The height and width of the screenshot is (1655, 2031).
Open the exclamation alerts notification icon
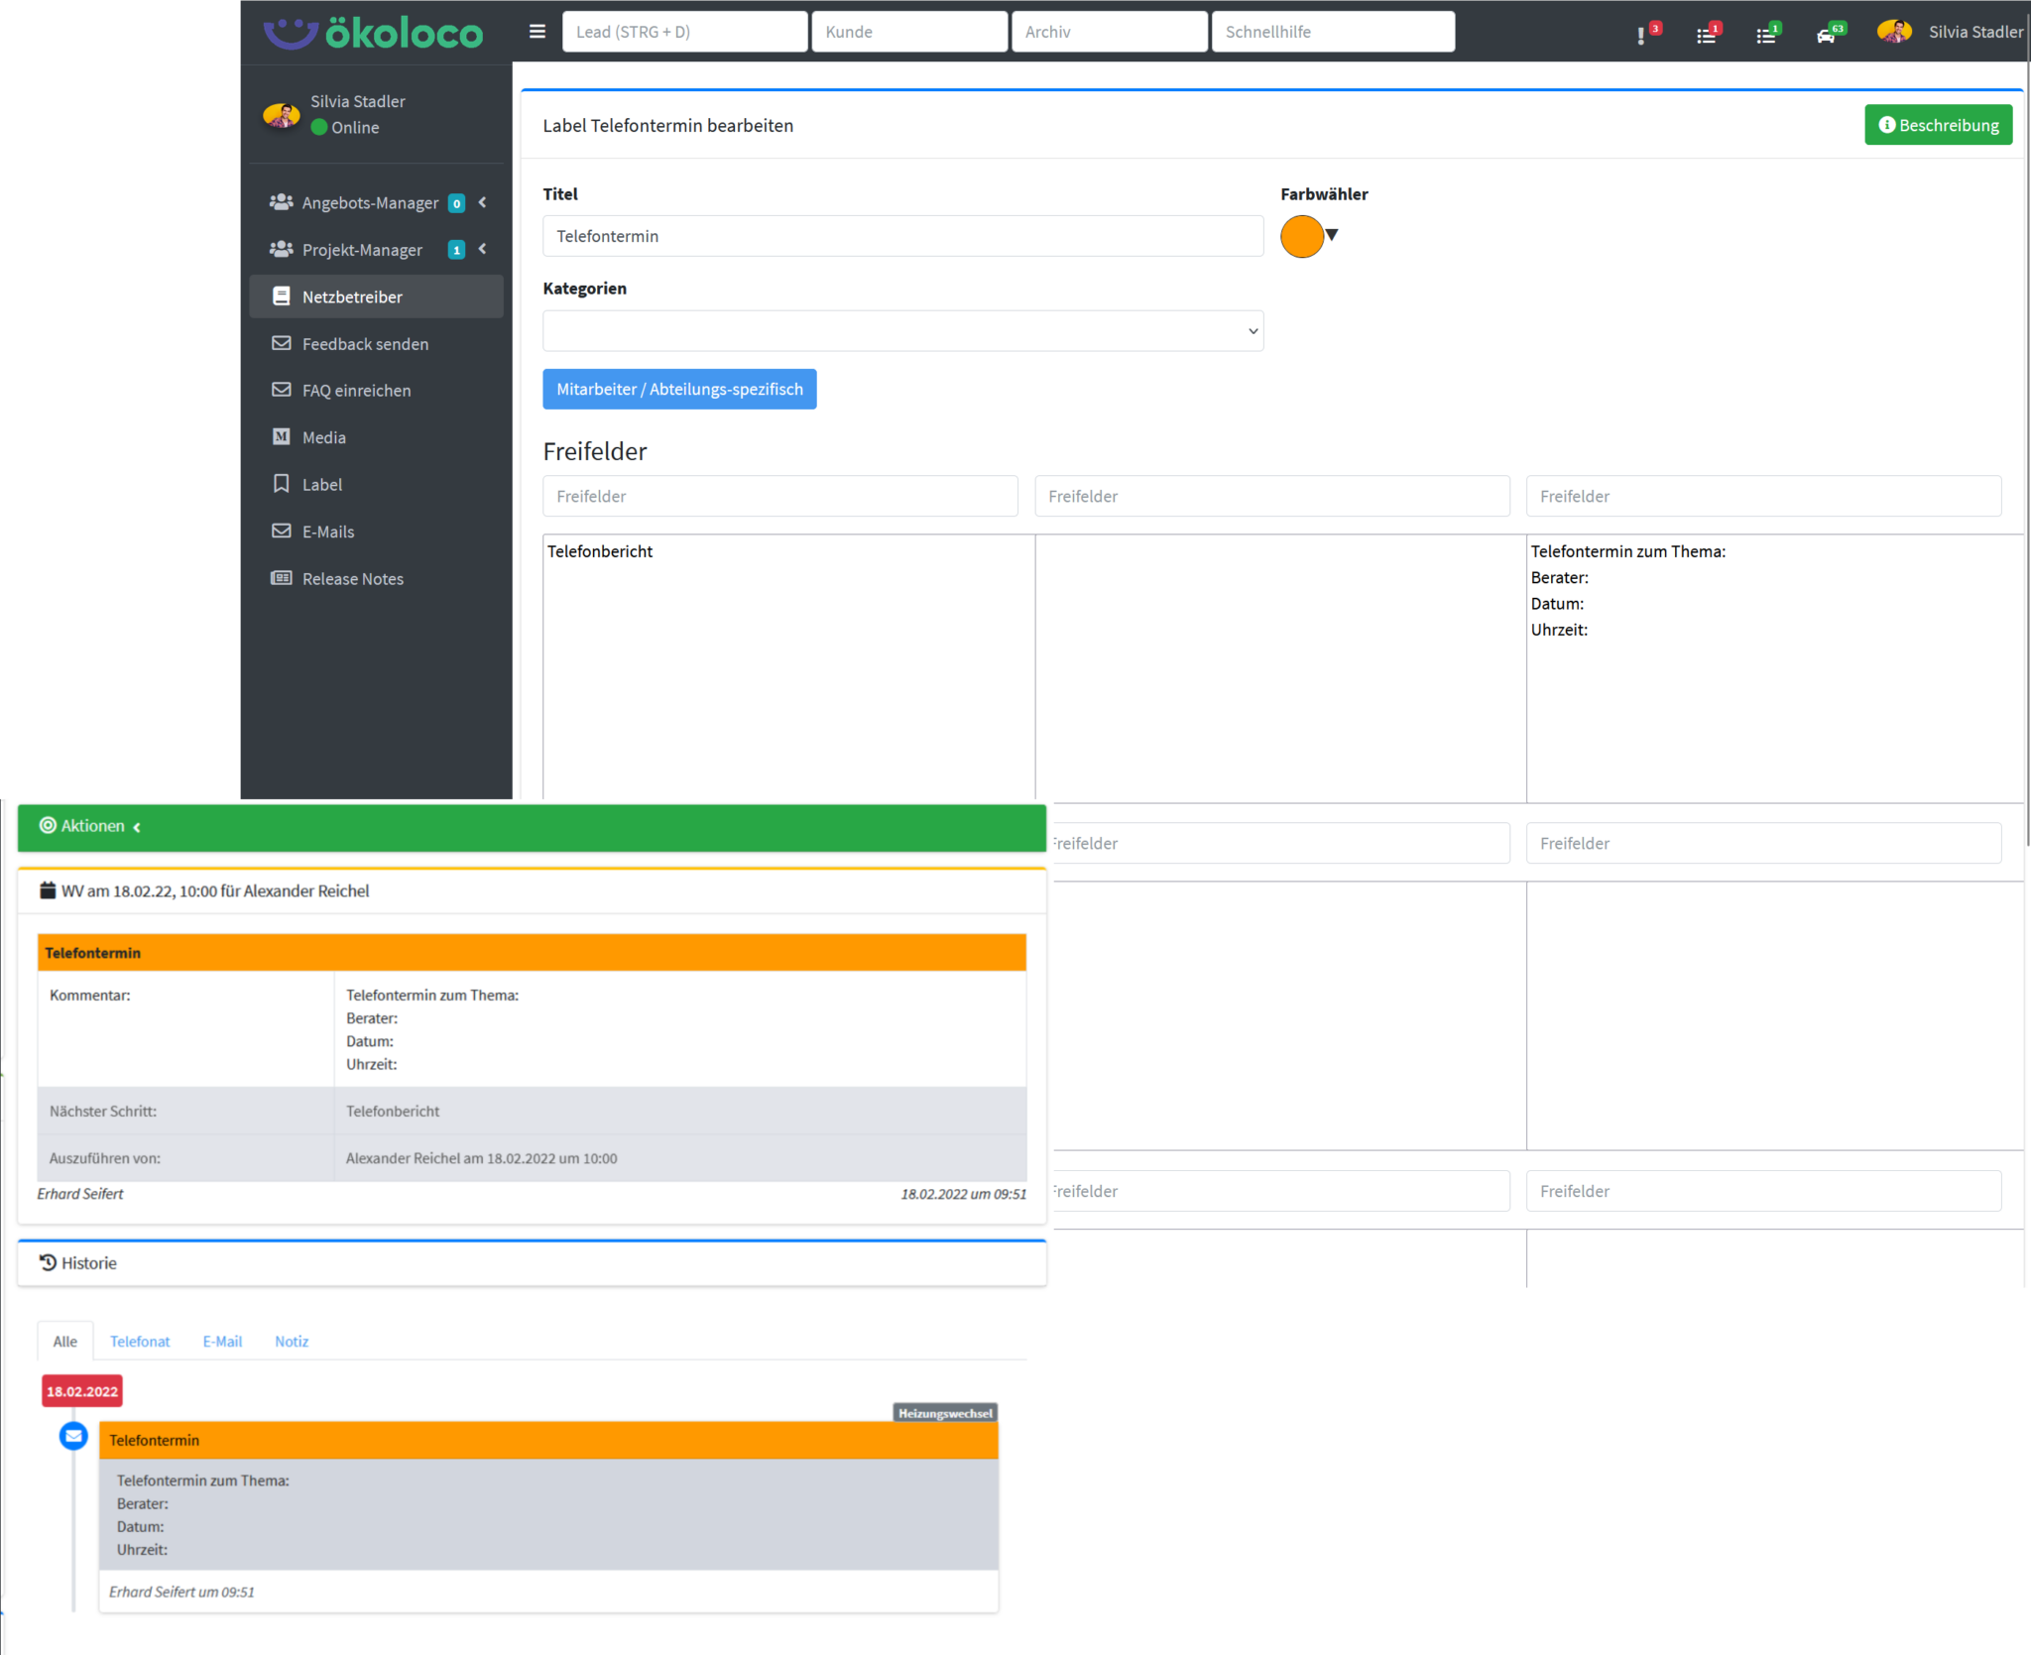coord(1641,36)
